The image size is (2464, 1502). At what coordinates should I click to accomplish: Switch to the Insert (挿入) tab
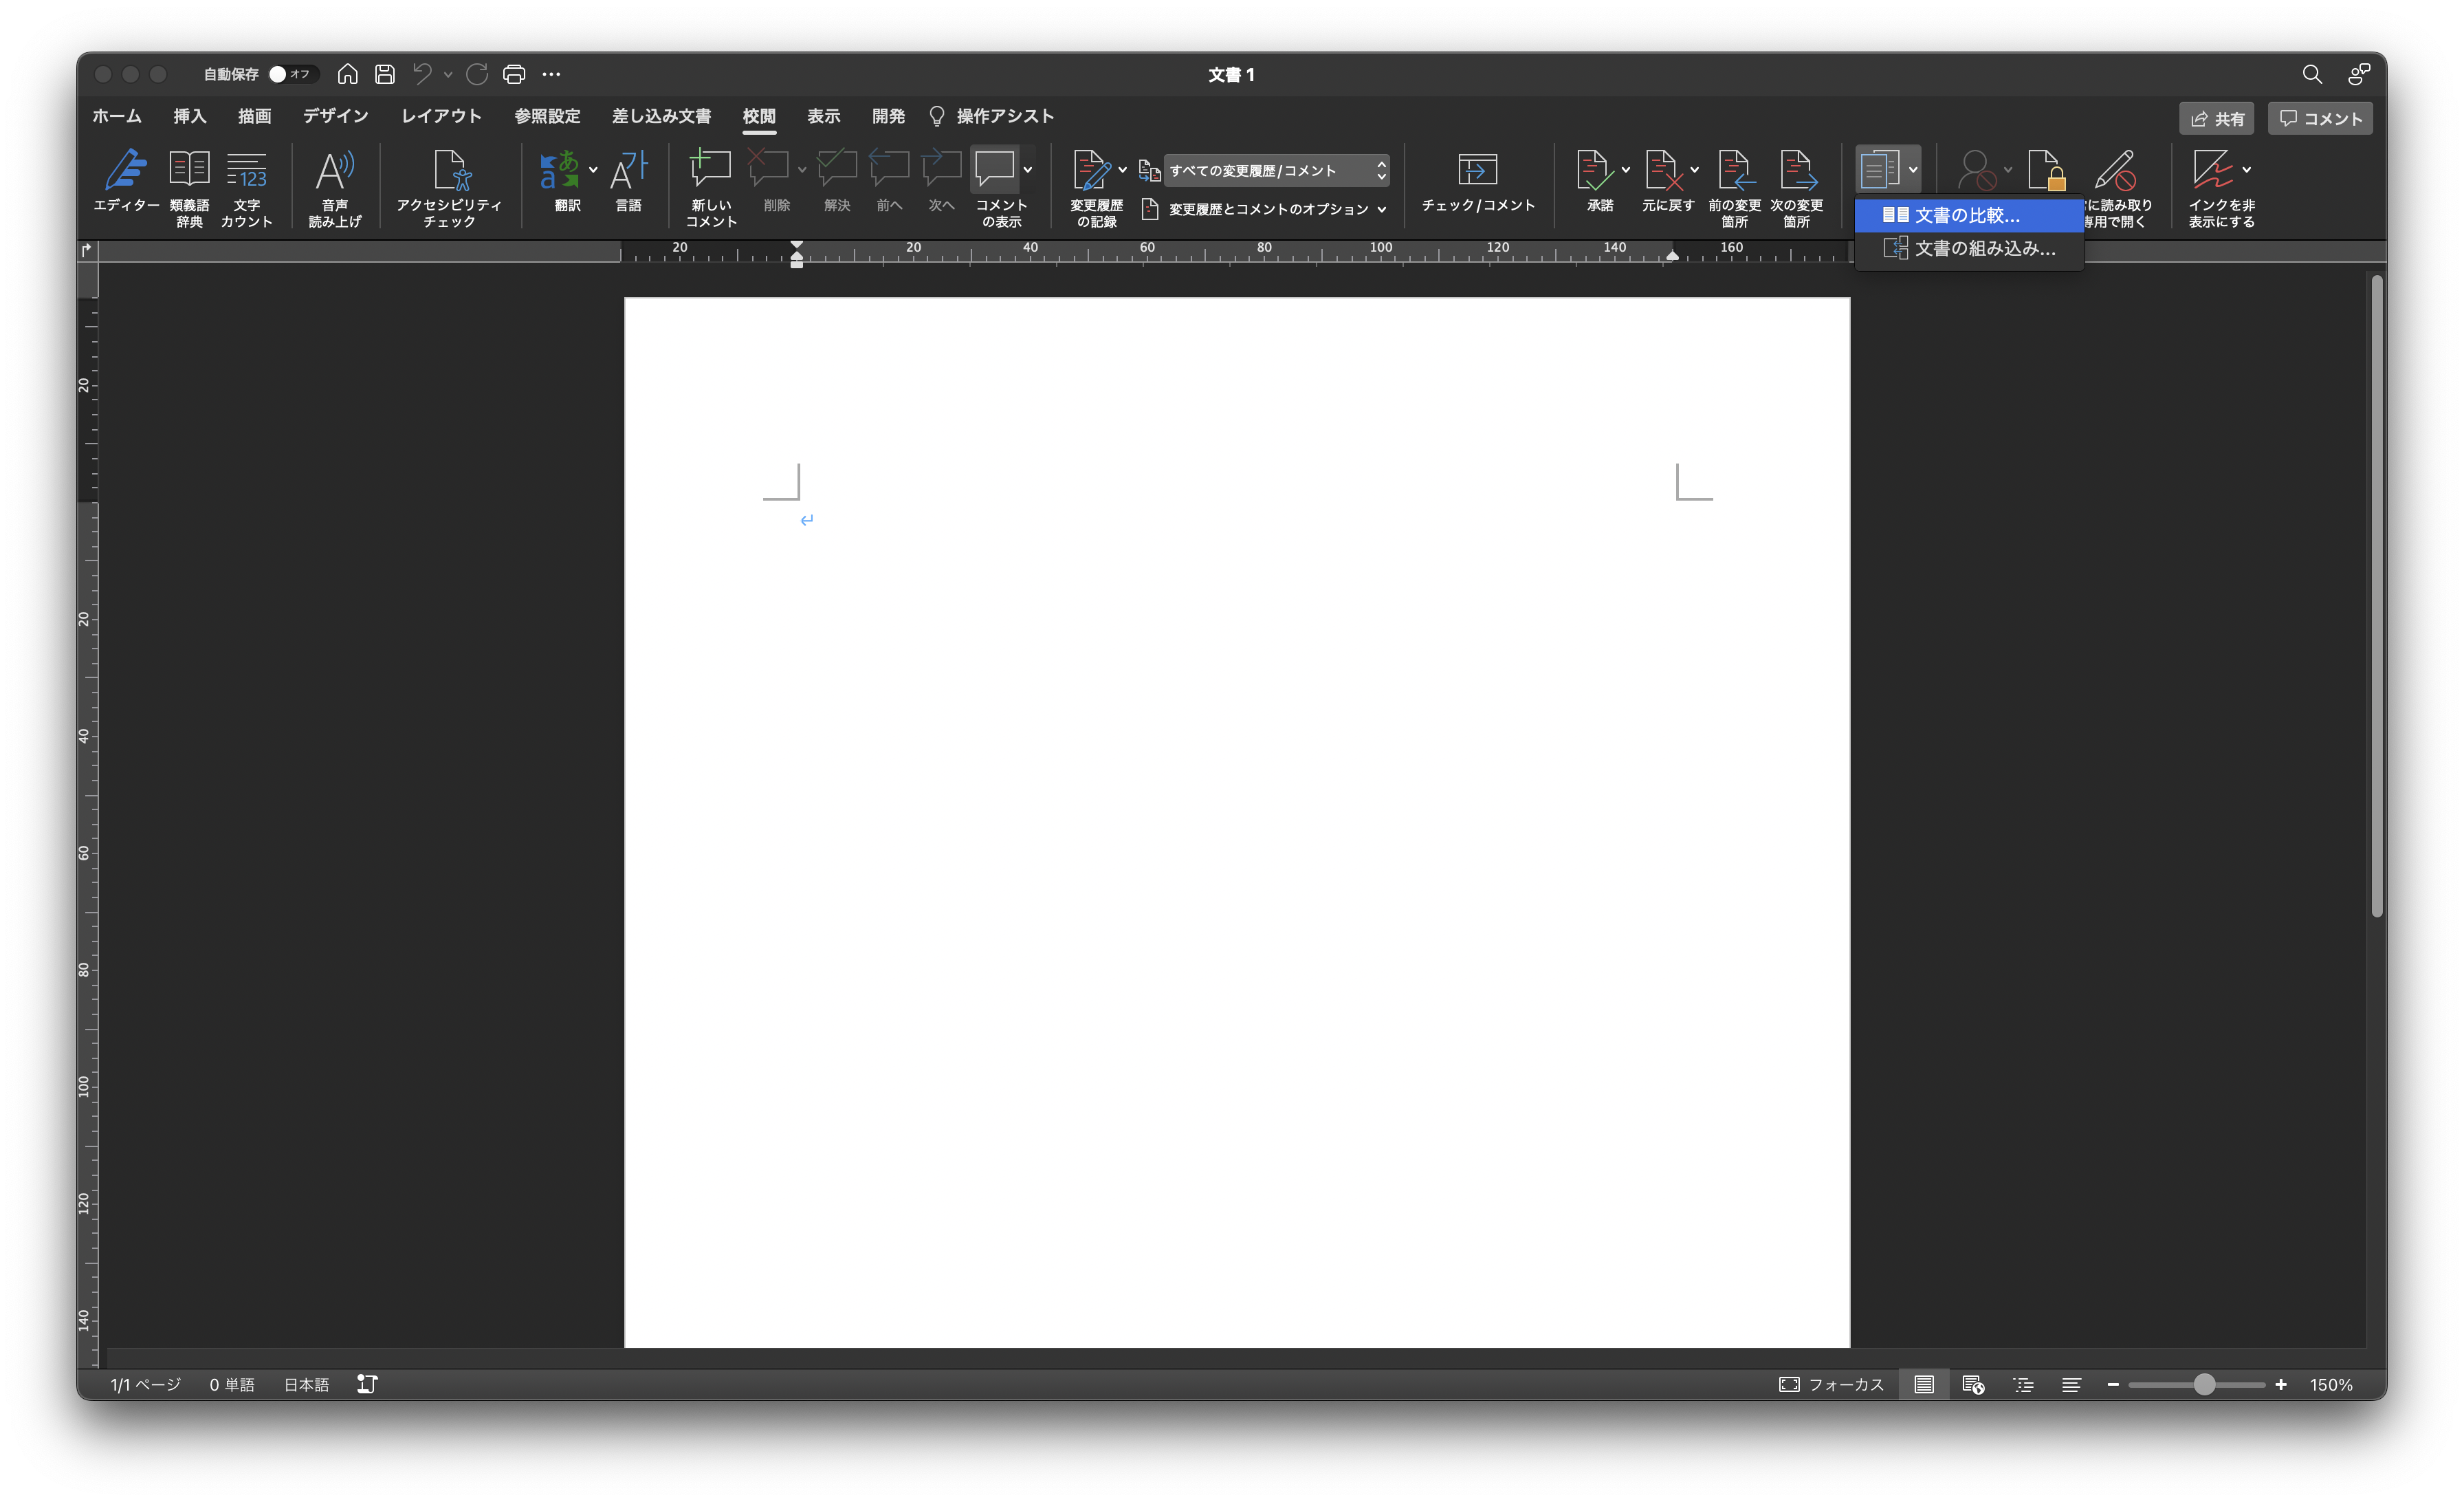(190, 116)
